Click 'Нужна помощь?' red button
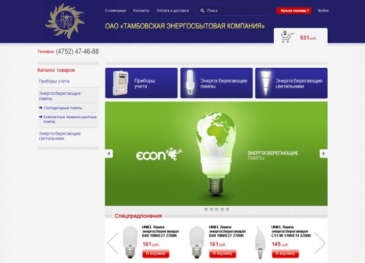 click(x=294, y=11)
